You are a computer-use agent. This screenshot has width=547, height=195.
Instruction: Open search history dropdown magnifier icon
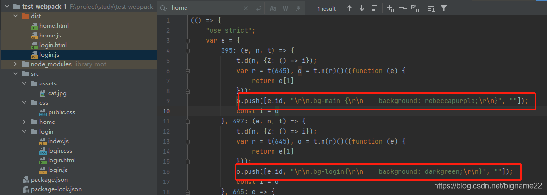pos(164,8)
